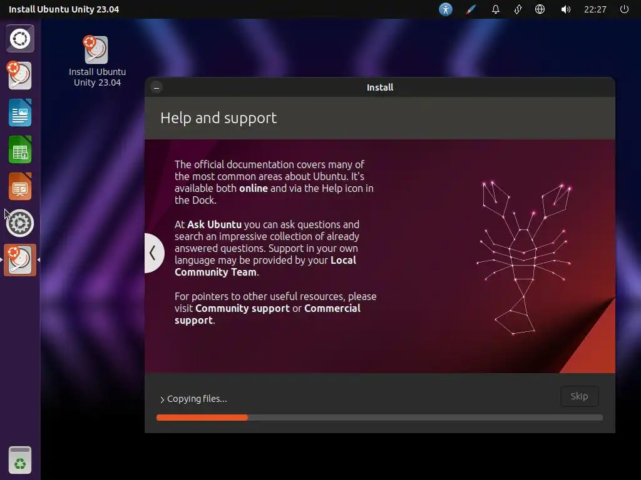Click the Skip button
Image resolution: width=641 pixels, height=480 pixels.
(579, 396)
